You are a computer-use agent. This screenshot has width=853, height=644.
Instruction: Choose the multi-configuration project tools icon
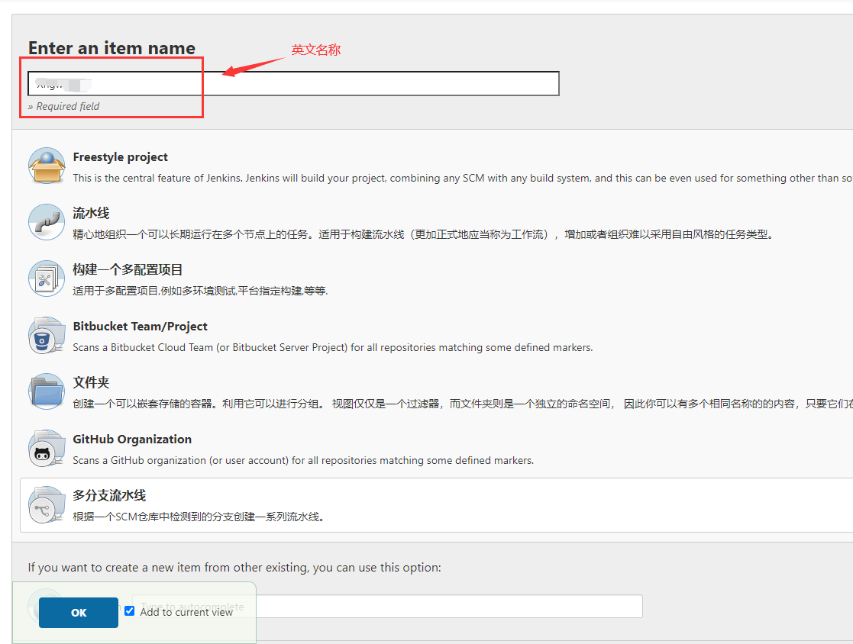coord(47,279)
